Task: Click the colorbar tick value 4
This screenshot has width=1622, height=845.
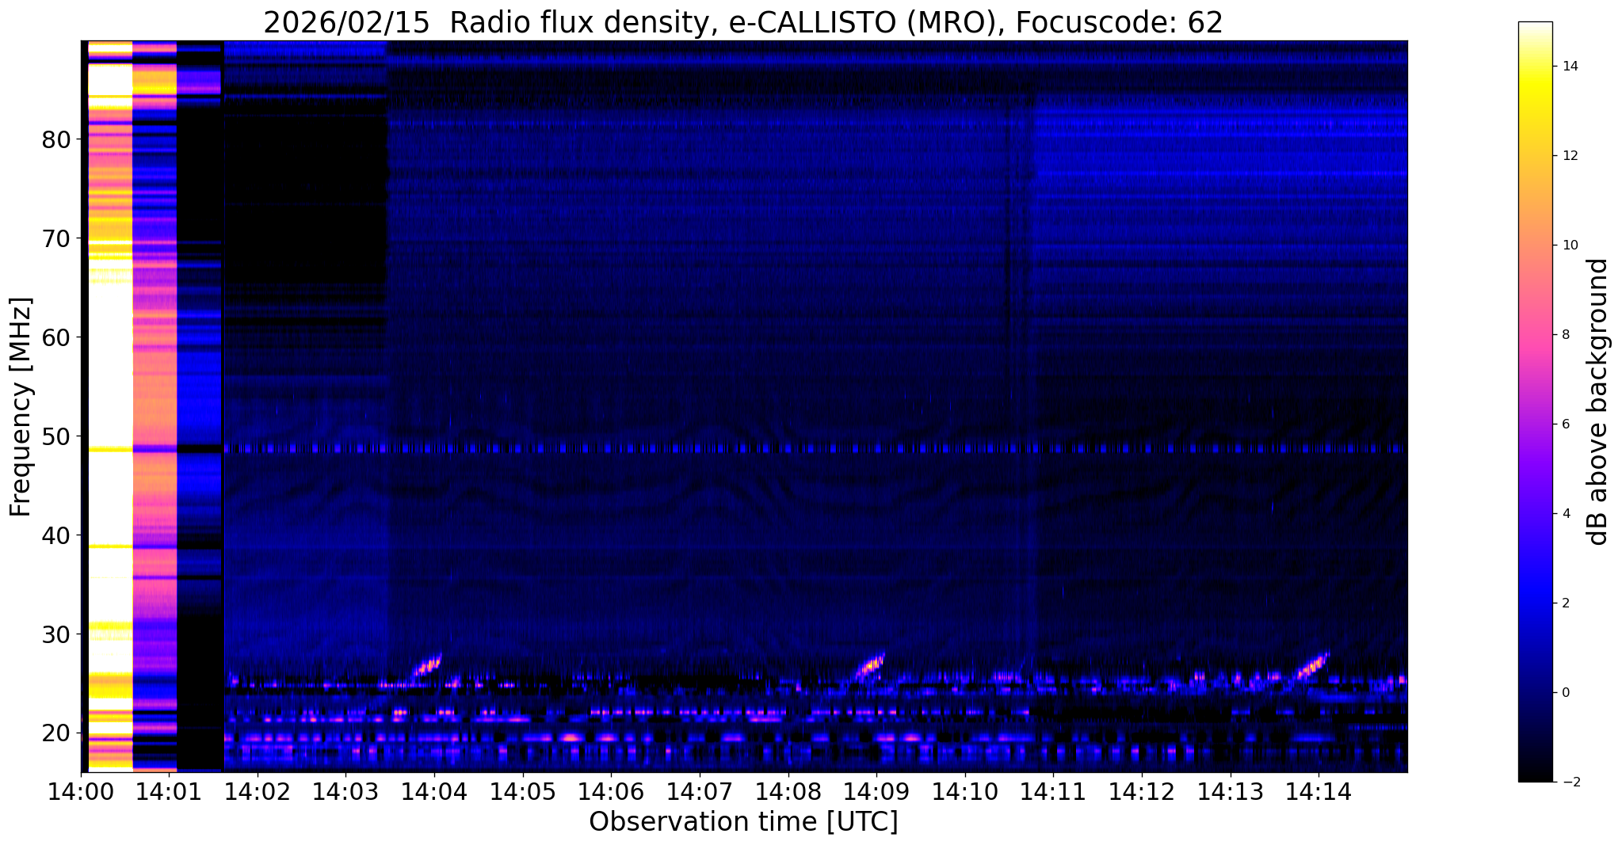Action: tap(1565, 514)
